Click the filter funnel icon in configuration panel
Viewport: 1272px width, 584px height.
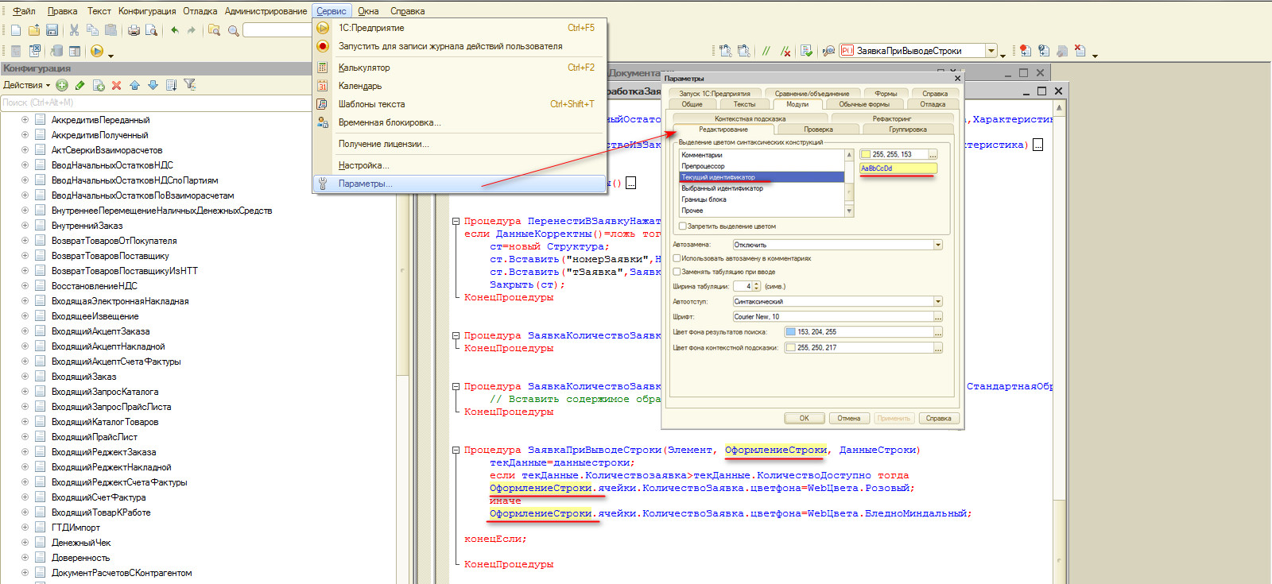pyautogui.click(x=190, y=85)
